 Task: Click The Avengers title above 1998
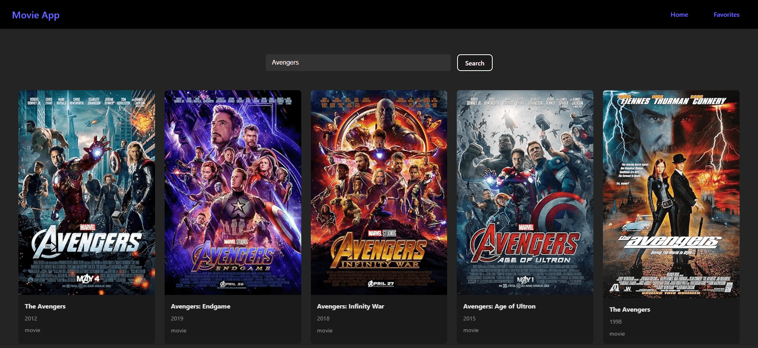(629, 310)
